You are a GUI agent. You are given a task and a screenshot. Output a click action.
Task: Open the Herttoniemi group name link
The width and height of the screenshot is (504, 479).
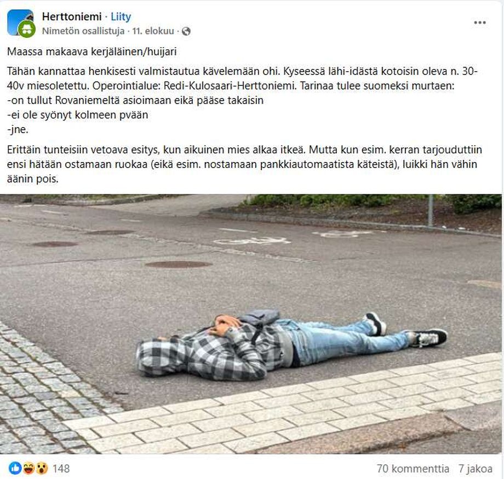click(72, 16)
